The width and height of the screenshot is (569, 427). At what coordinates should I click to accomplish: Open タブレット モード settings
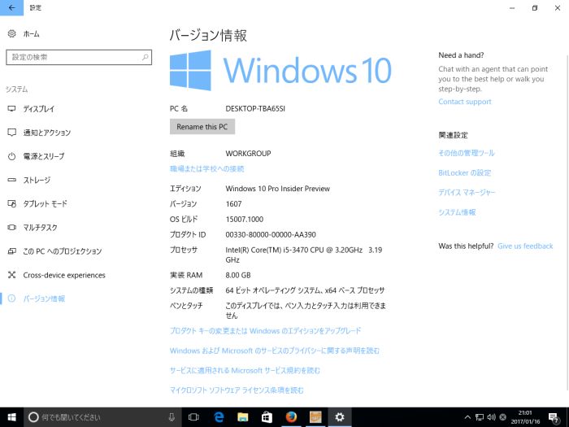(x=45, y=203)
